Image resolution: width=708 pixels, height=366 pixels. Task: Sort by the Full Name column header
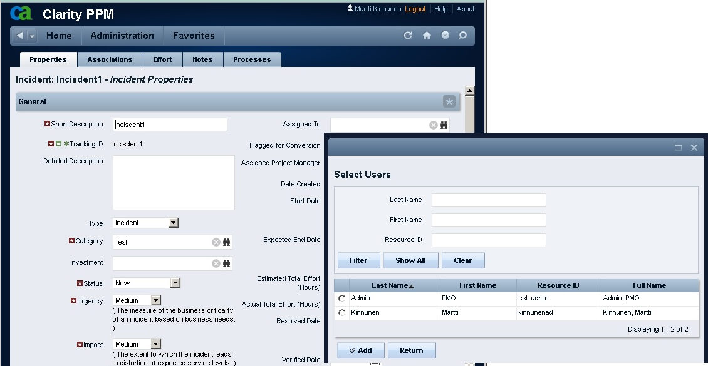point(649,285)
